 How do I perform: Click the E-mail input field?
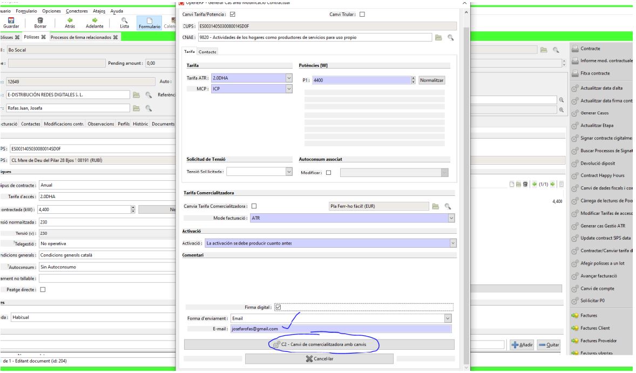click(340, 328)
